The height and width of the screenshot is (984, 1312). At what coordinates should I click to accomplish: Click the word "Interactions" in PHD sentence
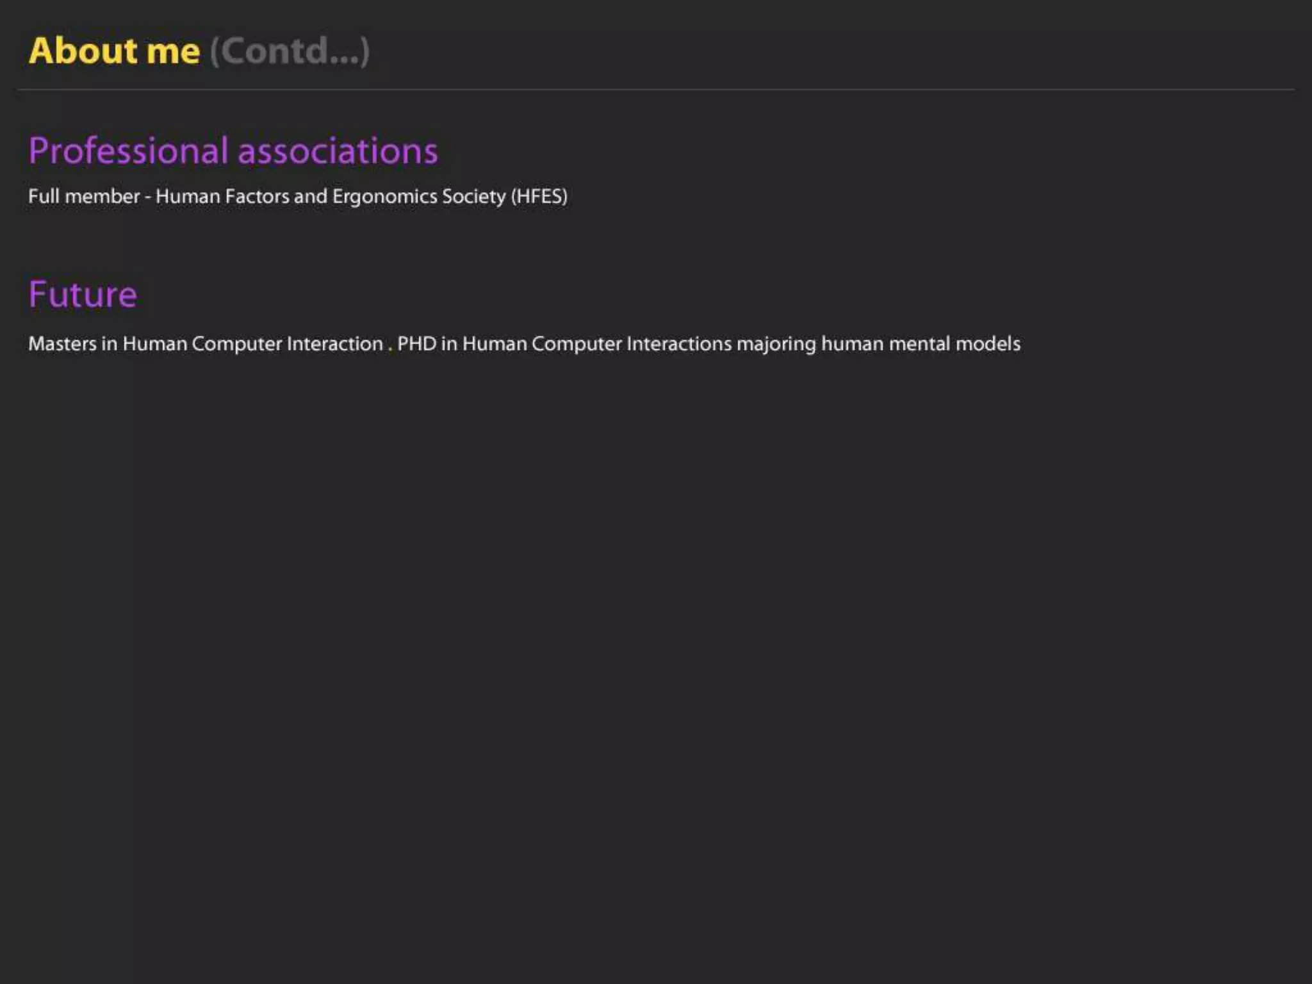pos(678,344)
